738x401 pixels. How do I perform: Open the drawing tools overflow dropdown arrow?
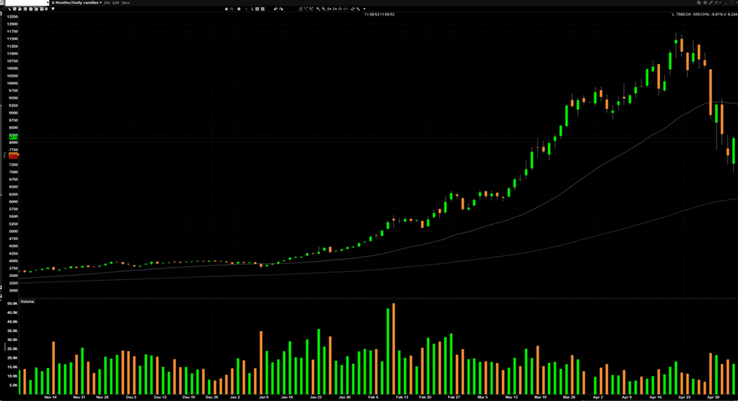(x=364, y=9)
